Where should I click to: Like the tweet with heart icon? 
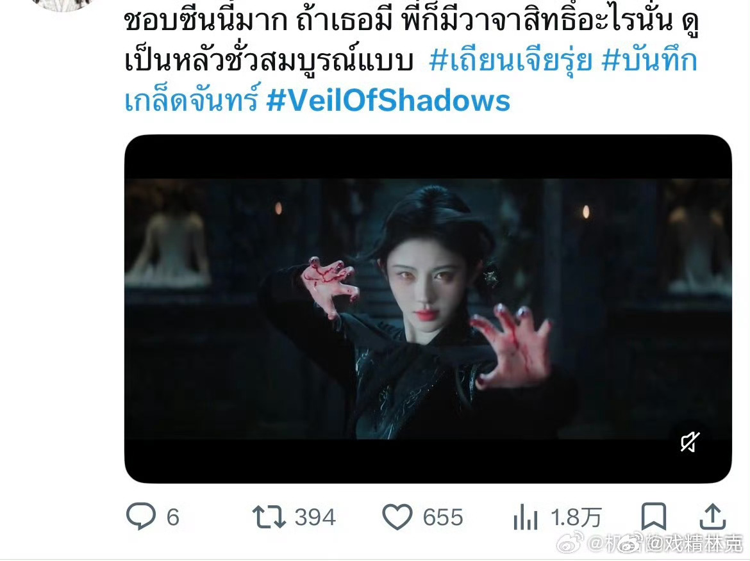click(397, 517)
